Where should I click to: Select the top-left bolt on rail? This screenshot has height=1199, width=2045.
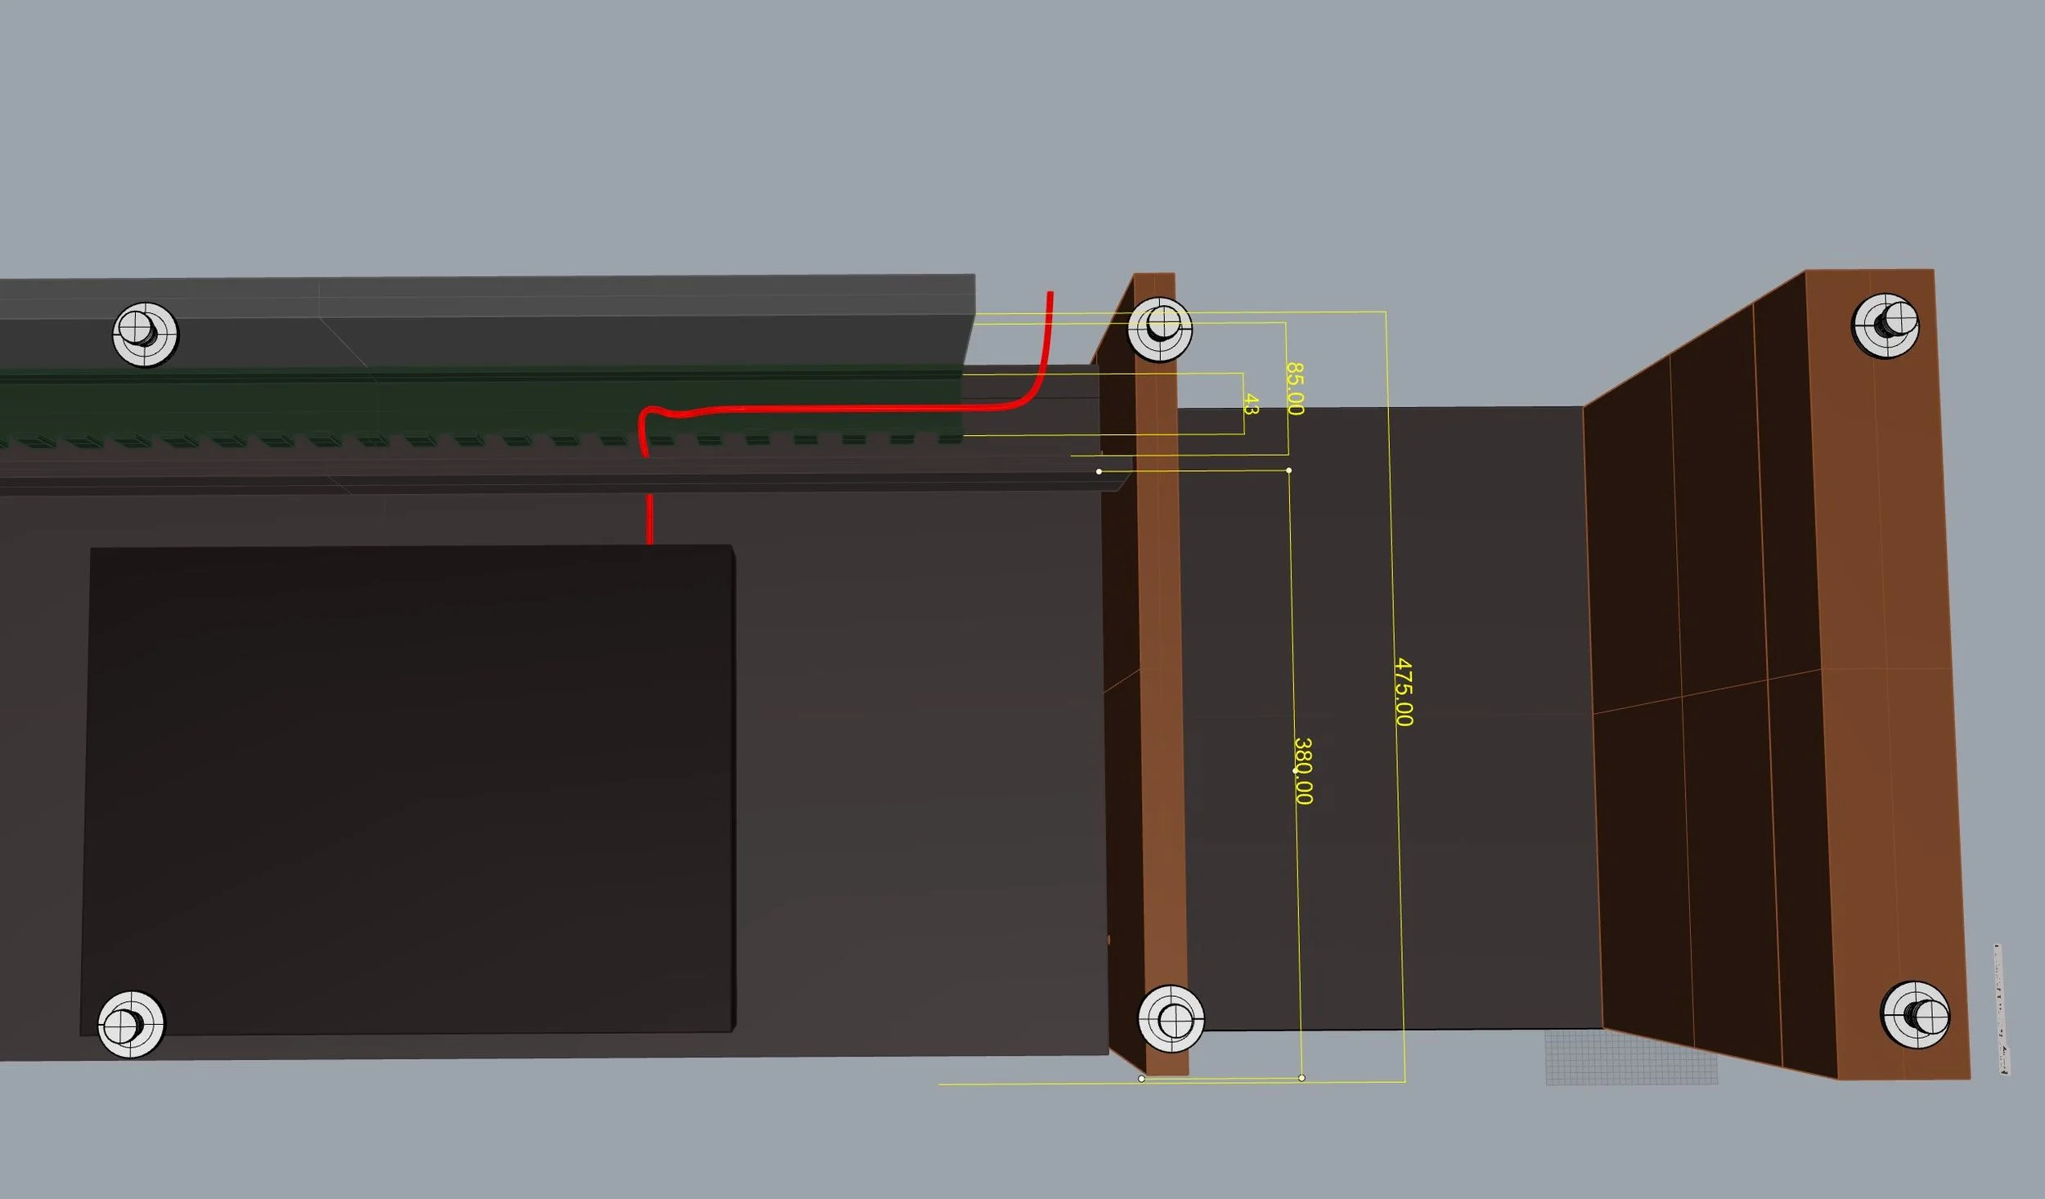click(x=145, y=334)
